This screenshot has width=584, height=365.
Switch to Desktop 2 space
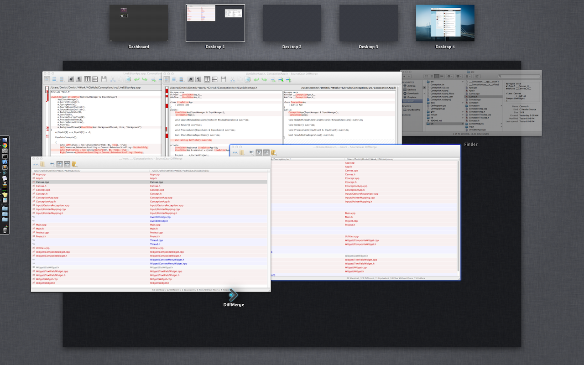(292, 23)
